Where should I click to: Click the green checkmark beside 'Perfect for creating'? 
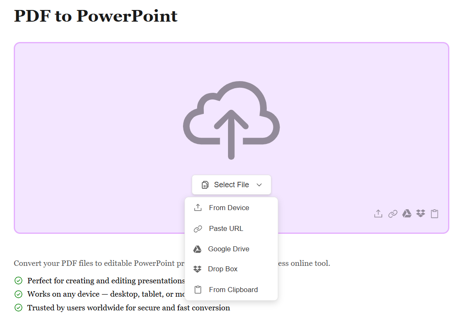pyautogui.click(x=18, y=281)
